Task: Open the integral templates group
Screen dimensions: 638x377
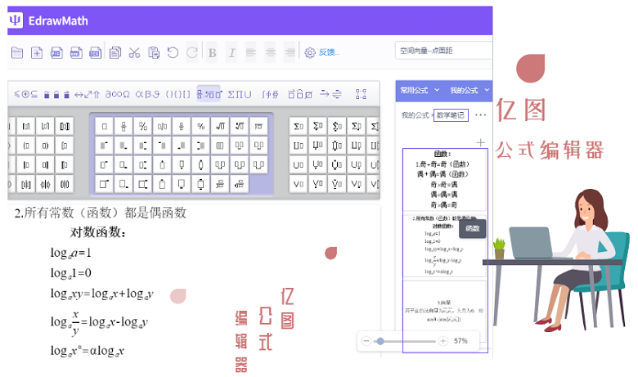Action: 270,94
